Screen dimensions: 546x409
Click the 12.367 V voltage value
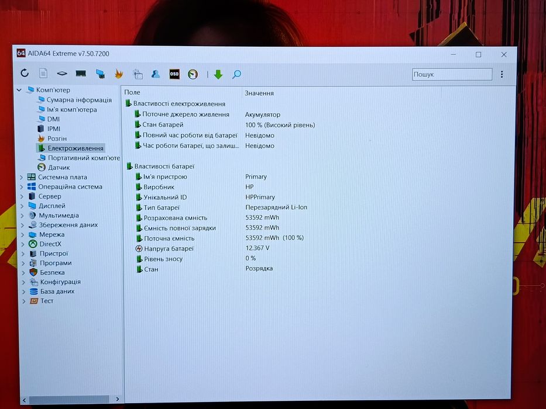point(257,248)
